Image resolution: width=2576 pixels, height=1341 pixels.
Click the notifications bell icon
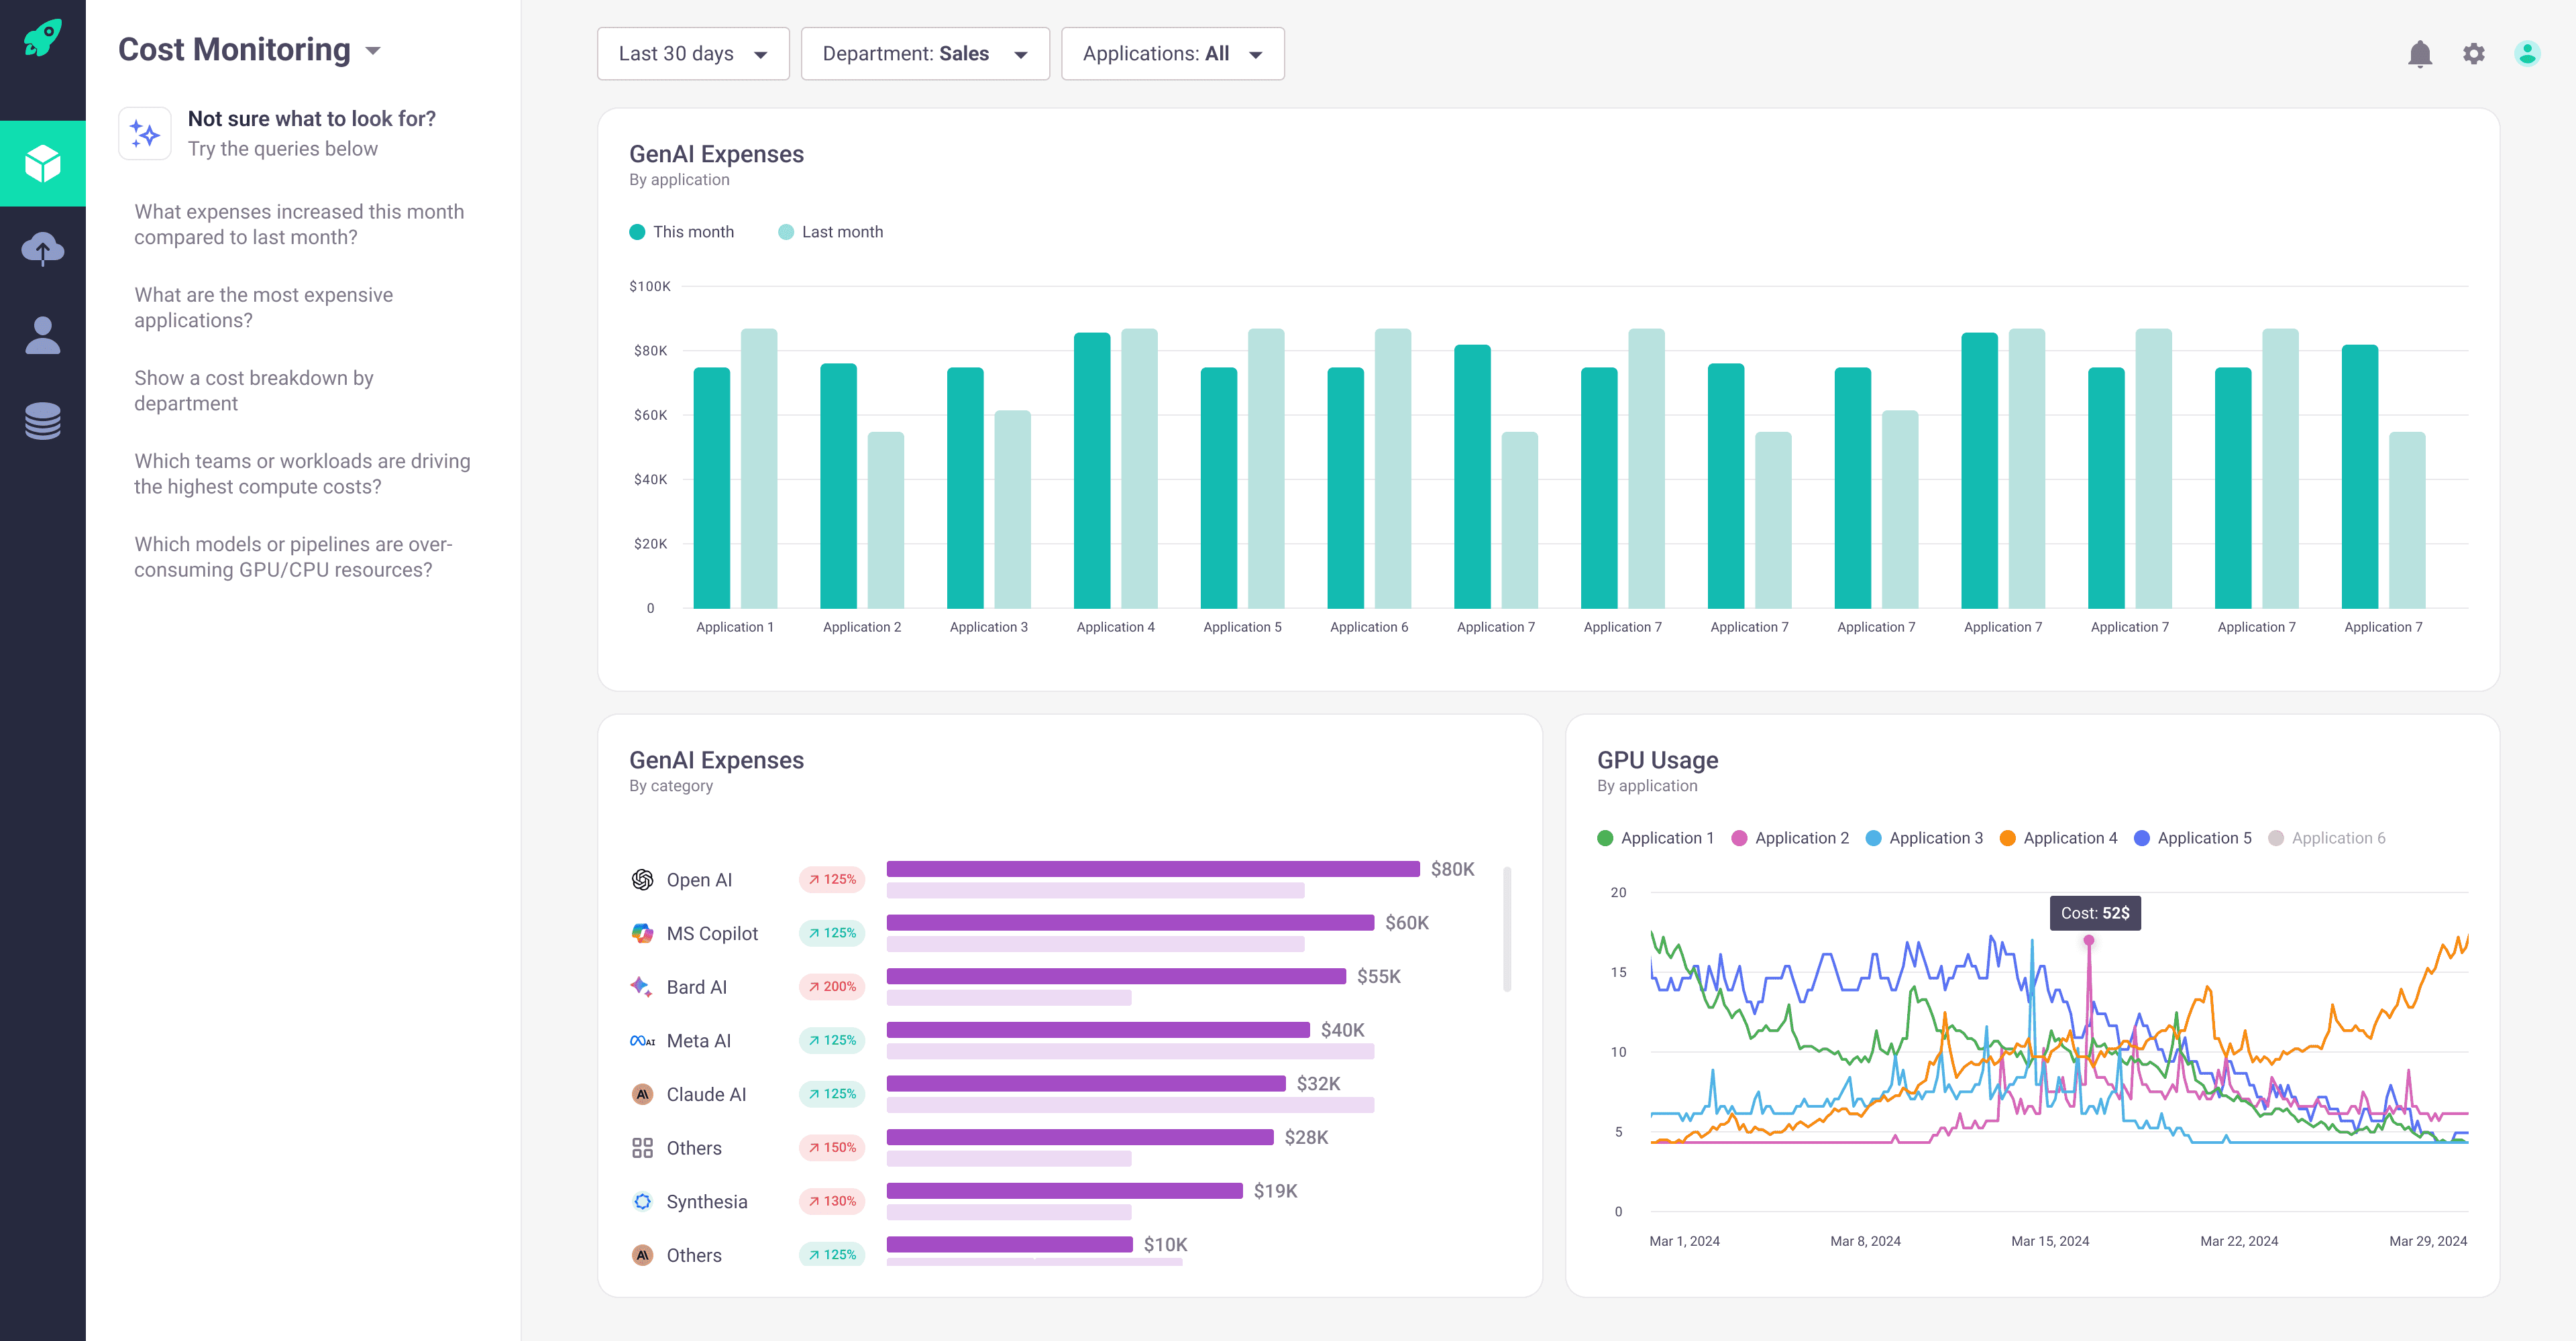click(2421, 54)
